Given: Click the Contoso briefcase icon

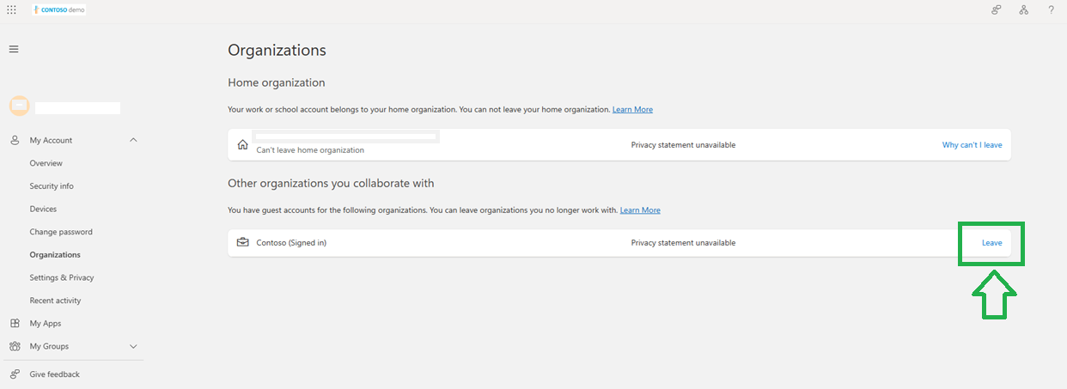Looking at the screenshot, I should (x=243, y=242).
